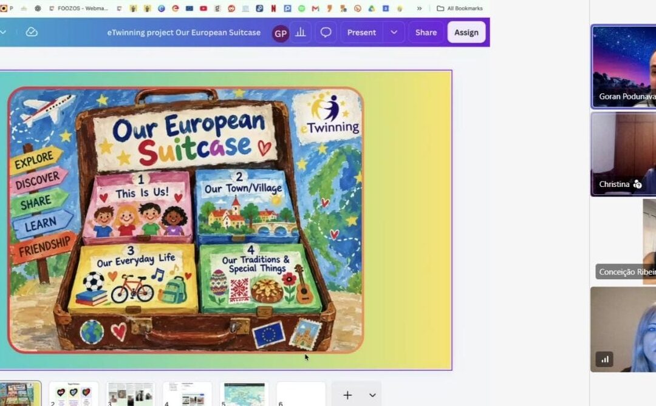This screenshot has width=656, height=406.
Task: Click the Share button
Action: click(426, 33)
